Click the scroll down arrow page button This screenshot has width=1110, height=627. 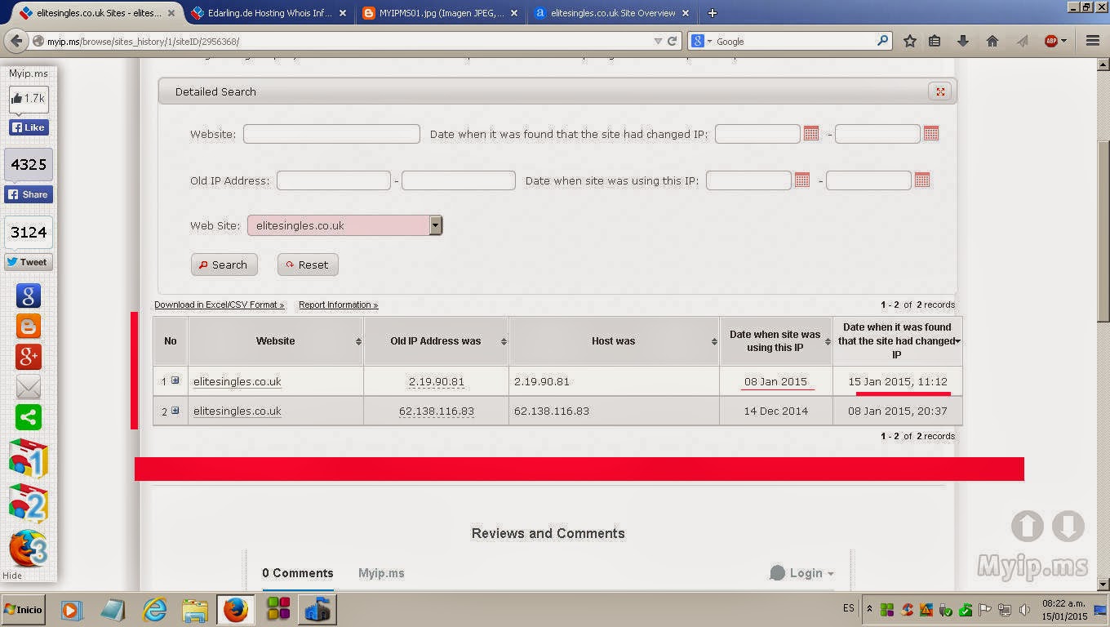point(1068,527)
